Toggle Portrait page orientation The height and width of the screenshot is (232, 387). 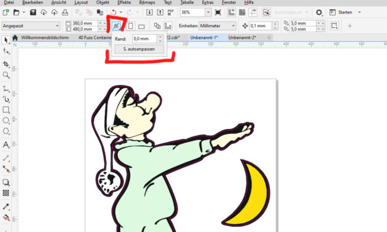click(131, 26)
